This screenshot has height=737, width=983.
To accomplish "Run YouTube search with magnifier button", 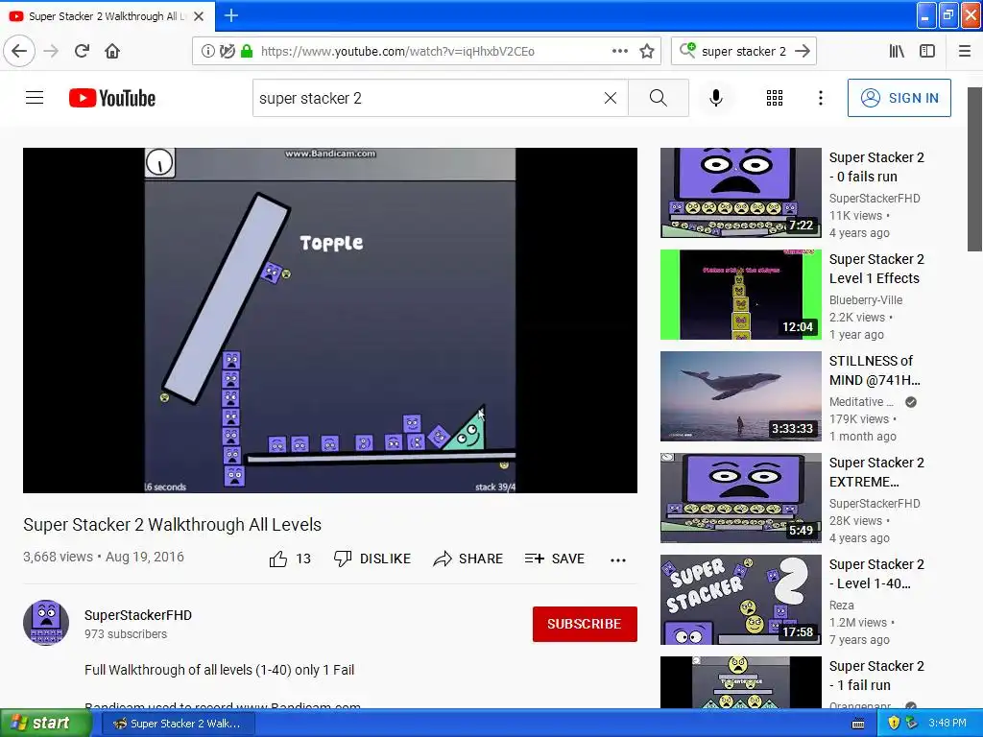I will [659, 98].
